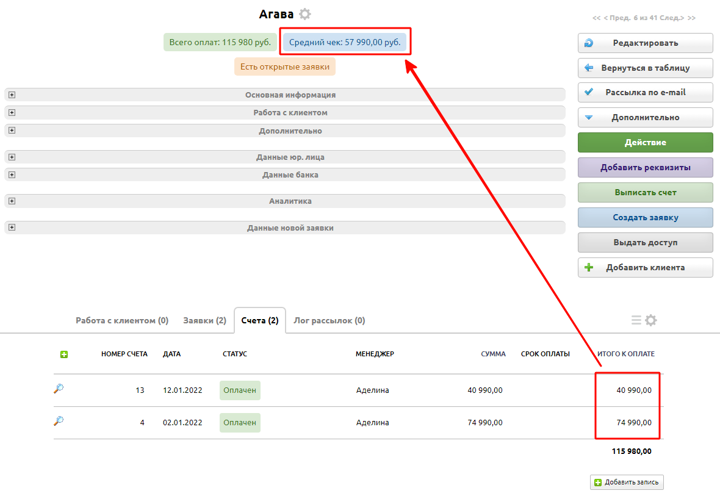Click Редактировать button with refresh icon
This screenshot has height=496, width=720.
click(645, 43)
